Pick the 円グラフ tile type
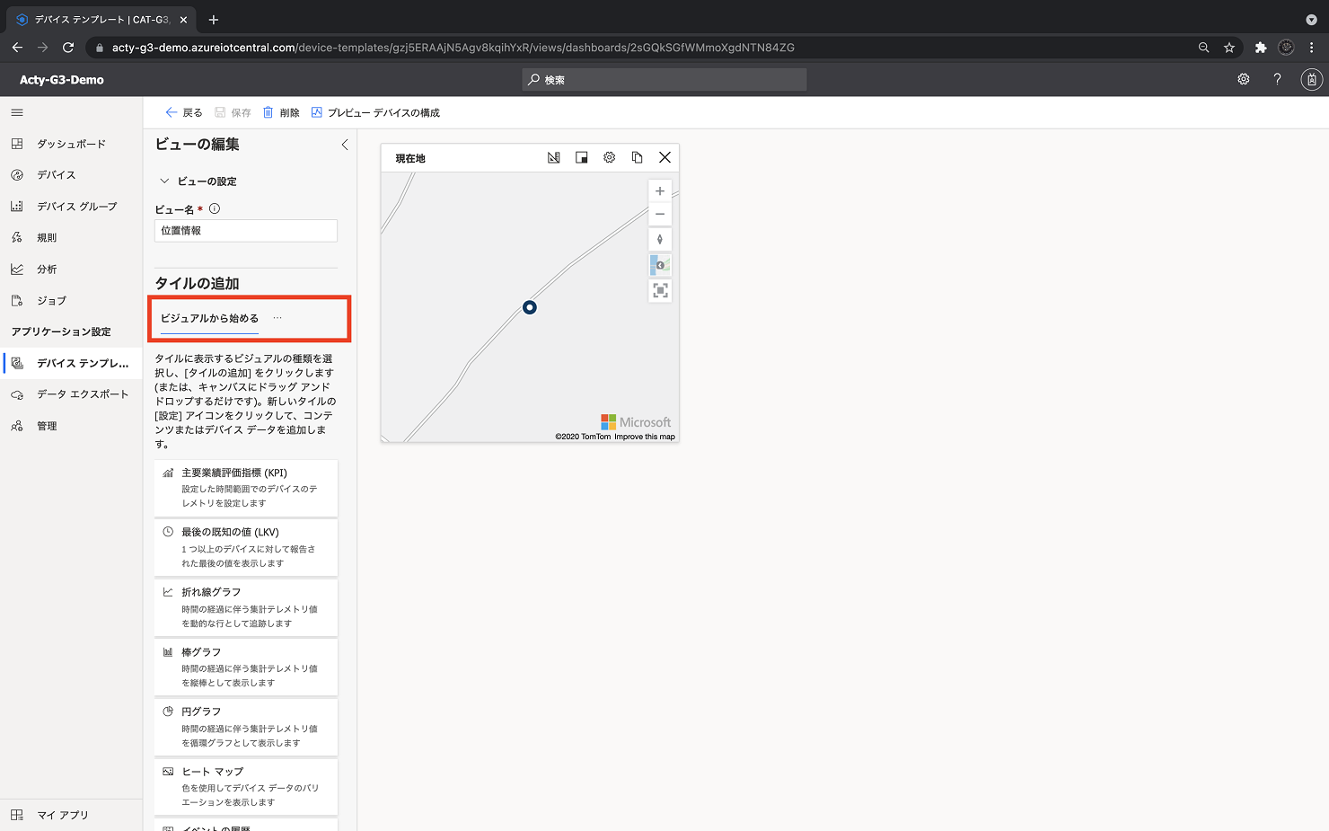The image size is (1329, 831). 246,727
